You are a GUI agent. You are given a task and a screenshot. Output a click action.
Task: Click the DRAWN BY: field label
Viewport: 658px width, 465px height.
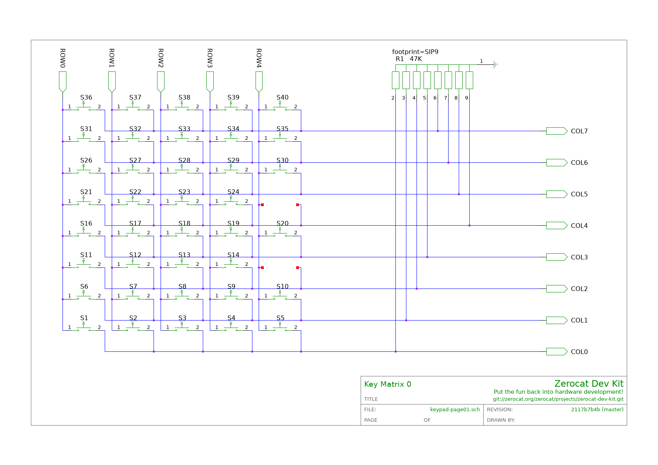click(501, 420)
